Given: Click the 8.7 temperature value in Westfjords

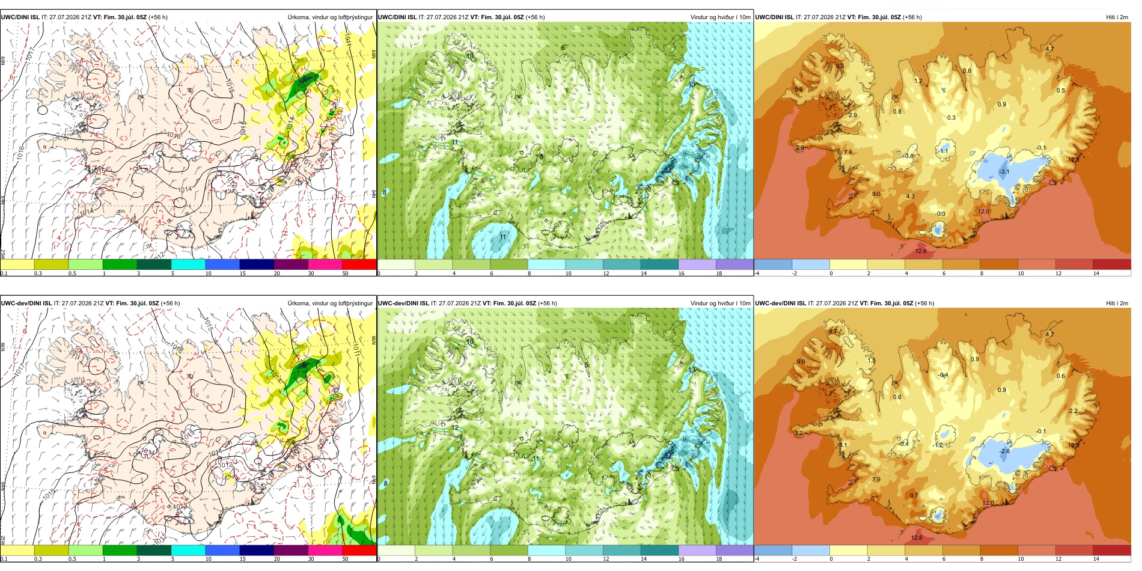Looking at the screenshot, I should click(832, 332).
